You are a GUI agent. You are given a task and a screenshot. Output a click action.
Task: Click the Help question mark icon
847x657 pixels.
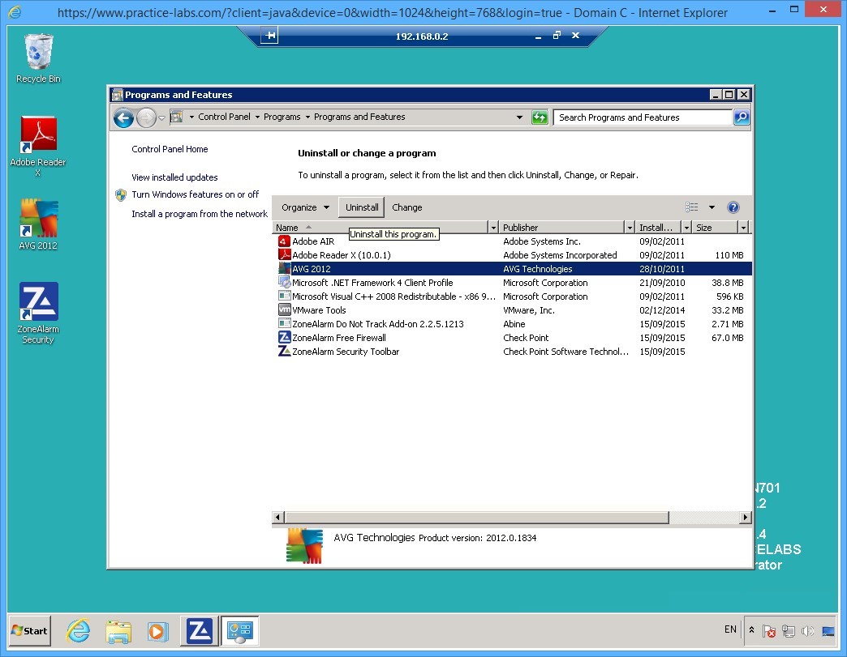733,207
